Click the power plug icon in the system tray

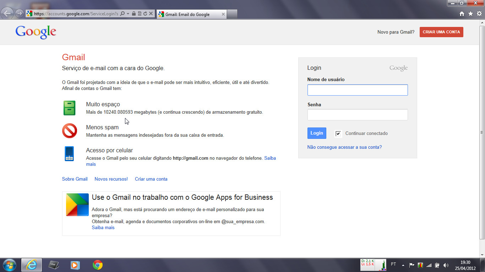[437, 265]
